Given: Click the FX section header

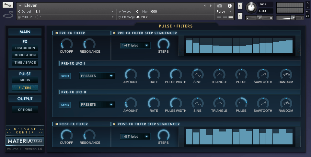Looking at the screenshot, I should [25, 42].
